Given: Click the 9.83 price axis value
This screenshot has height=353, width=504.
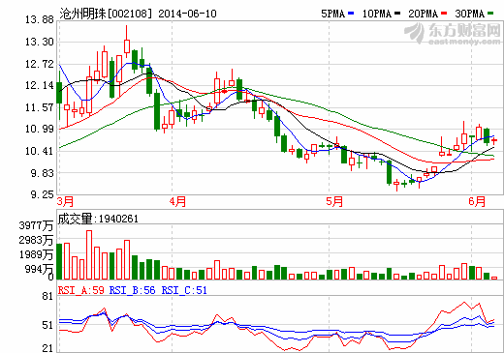Looking at the screenshot, I should click(42, 173).
